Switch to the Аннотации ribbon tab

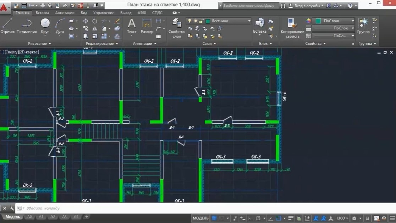click(65, 13)
